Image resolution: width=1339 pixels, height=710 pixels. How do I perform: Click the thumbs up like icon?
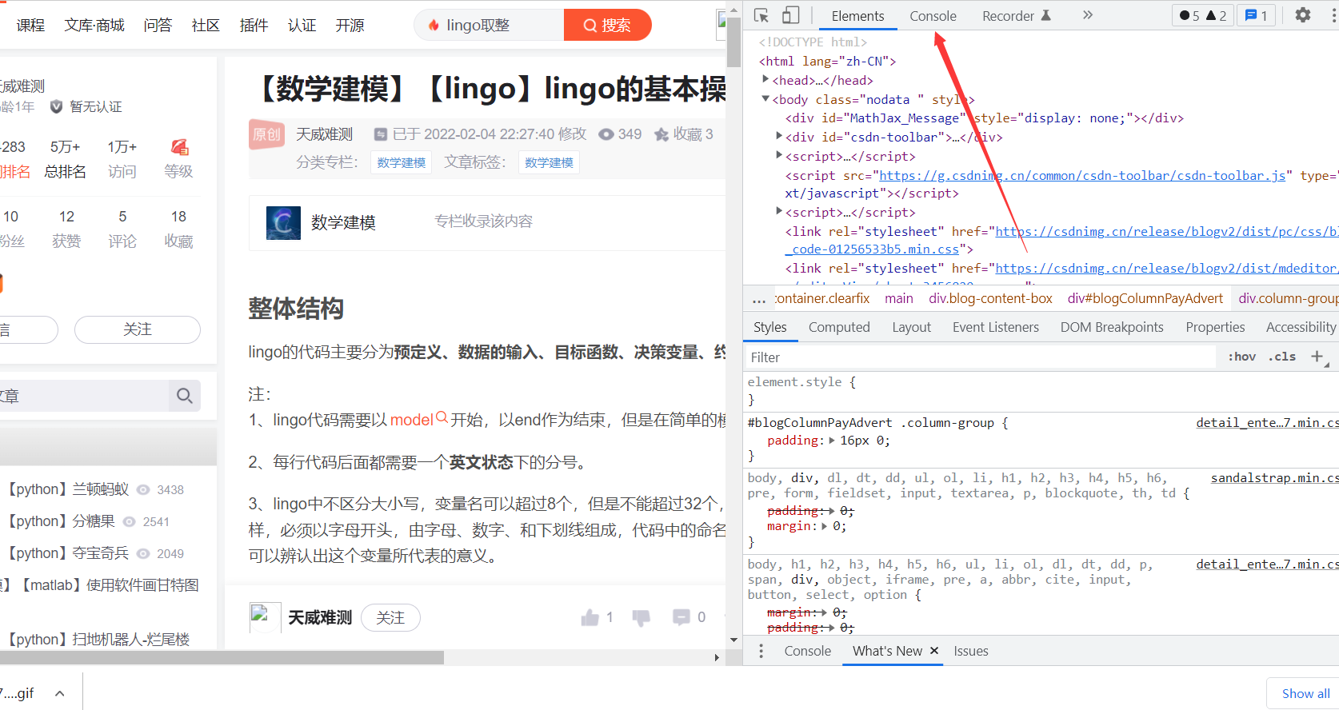pyautogui.click(x=590, y=617)
